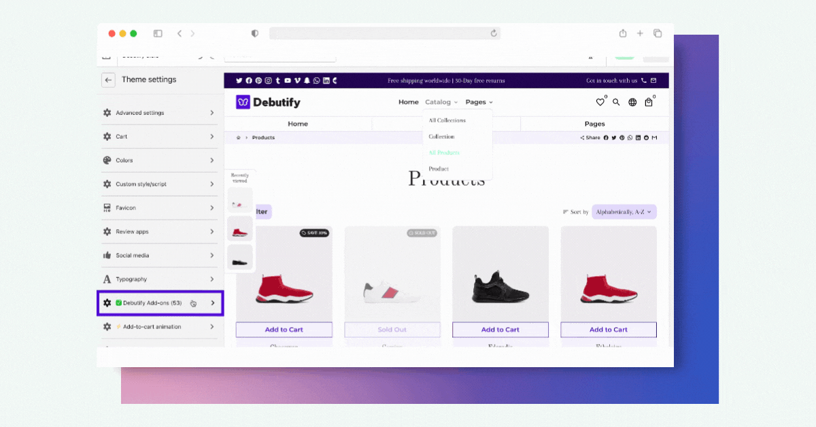Click the browser share icon
Viewport: 816px width, 427px height.
point(623,33)
